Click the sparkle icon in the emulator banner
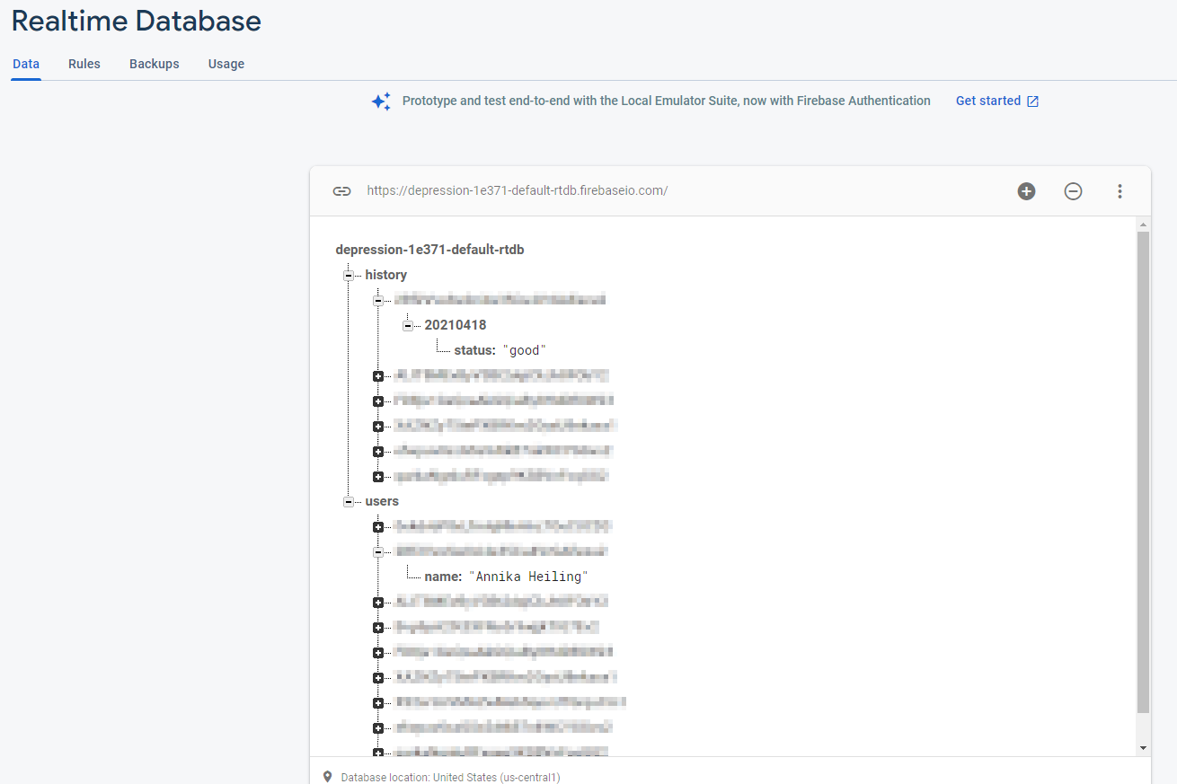Image resolution: width=1177 pixels, height=784 pixels. pos(381,101)
